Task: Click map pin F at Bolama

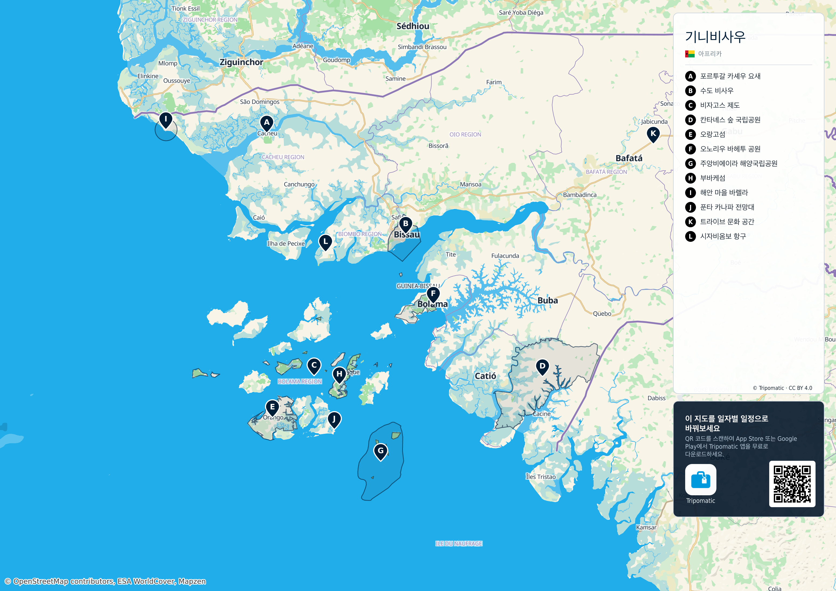Action: (433, 295)
